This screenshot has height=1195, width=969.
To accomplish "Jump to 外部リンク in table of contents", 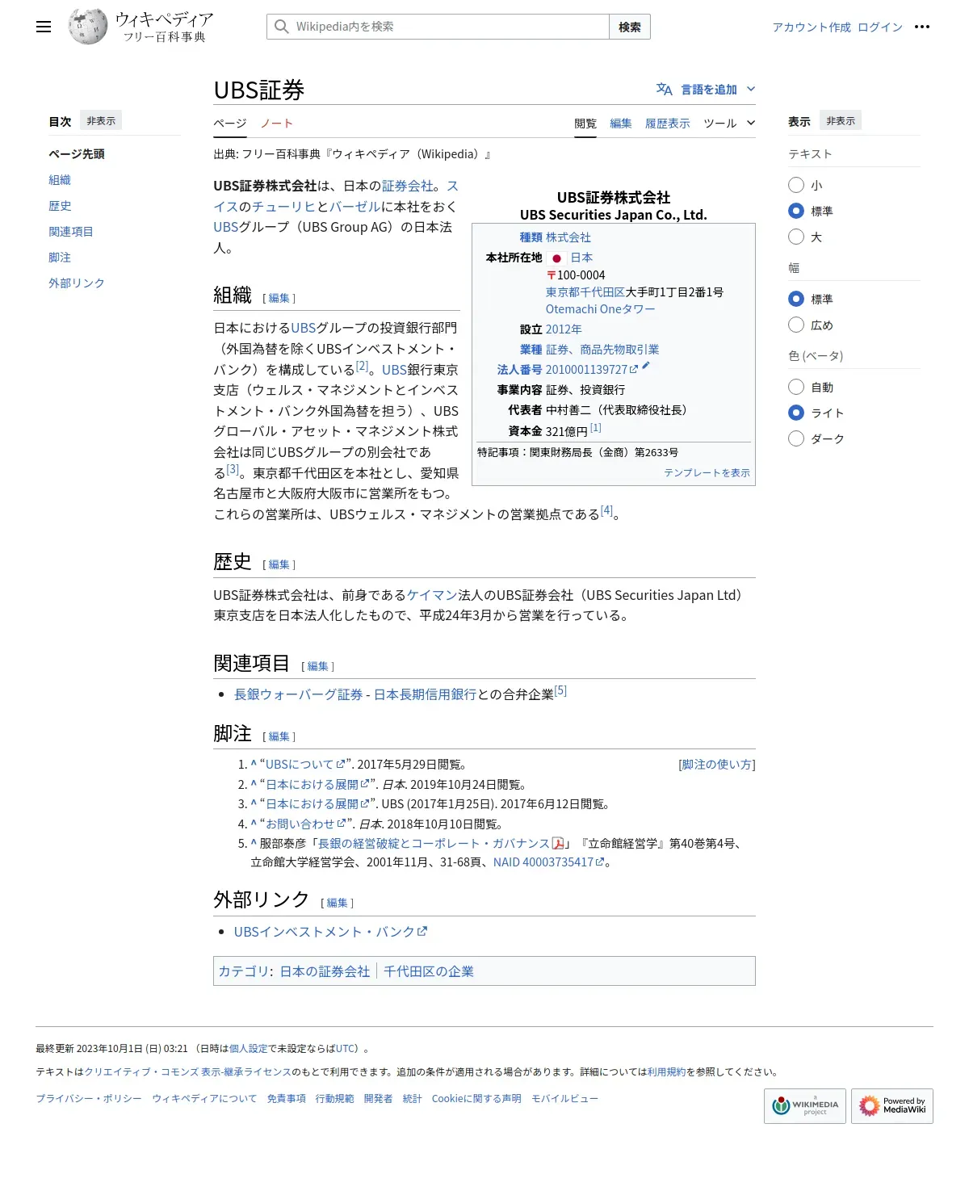I will click(x=77, y=283).
